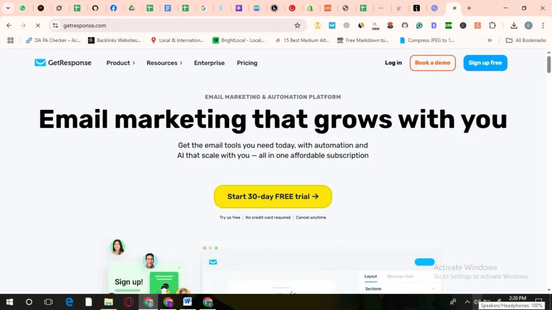Switch to the Shopify tab
The width and height of the screenshot is (552, 310).
[310, 8]
